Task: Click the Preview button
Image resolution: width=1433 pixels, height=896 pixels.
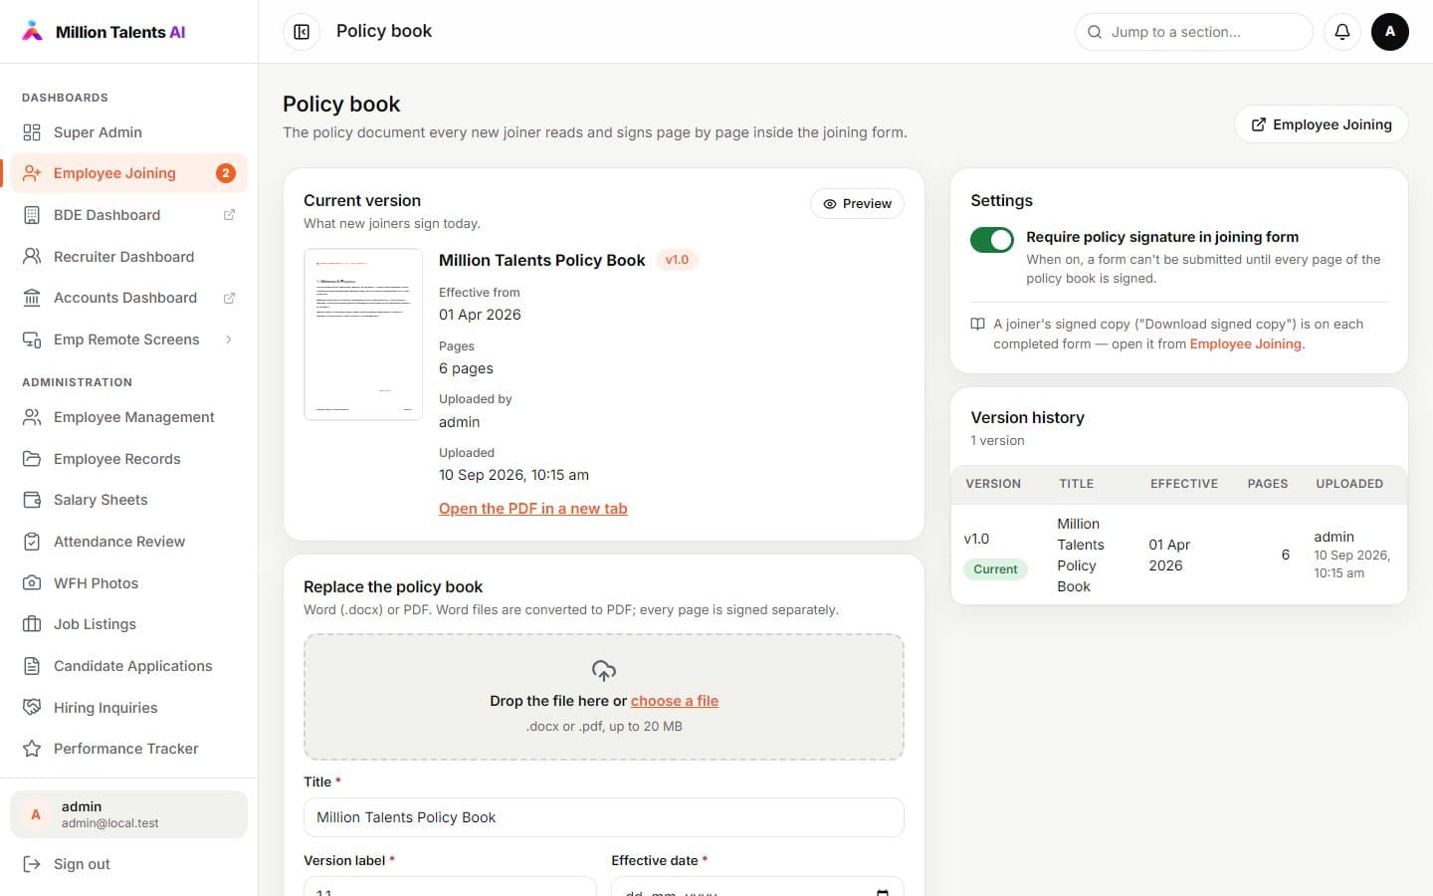Action: coord(857,203)
